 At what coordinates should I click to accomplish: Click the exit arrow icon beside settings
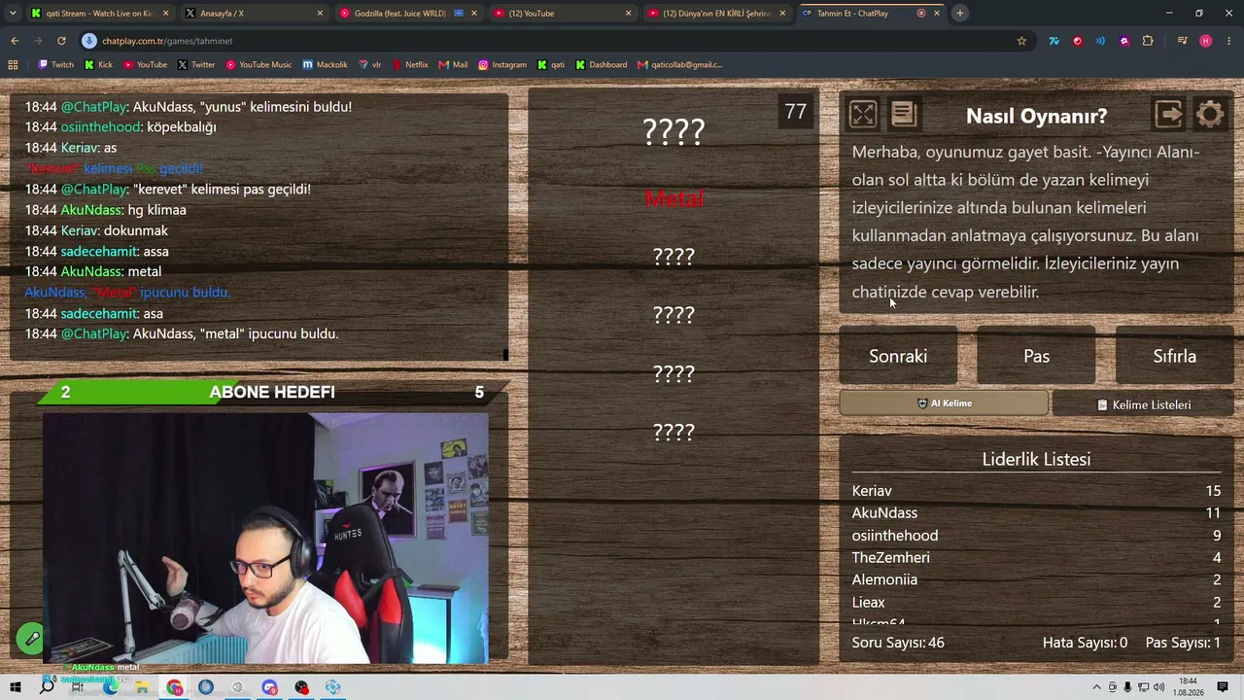click(x=1169, y=115)
